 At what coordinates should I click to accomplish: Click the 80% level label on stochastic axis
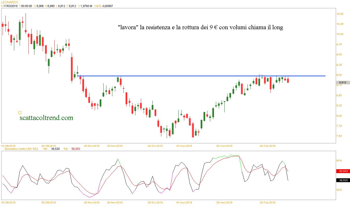click(x=339, y=160)
